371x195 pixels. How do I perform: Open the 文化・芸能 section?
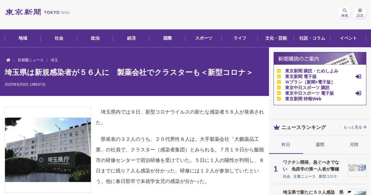tap(276, 38)
